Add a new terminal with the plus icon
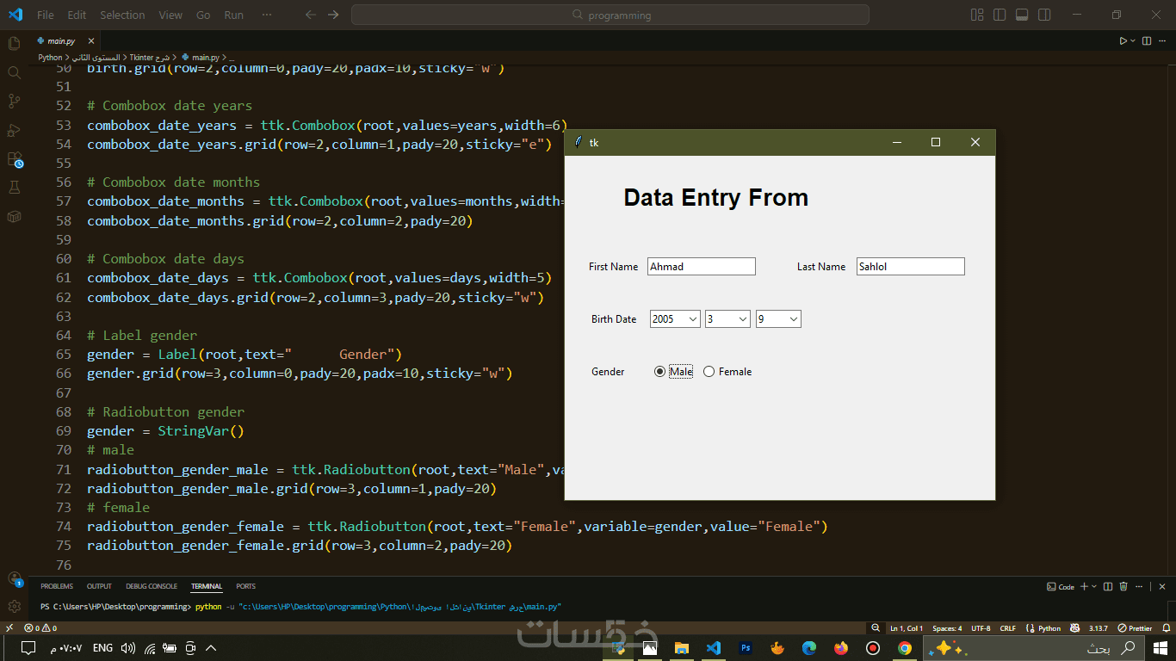The height and width of the screenshot is (661, 1176). tap(1084, 586)
